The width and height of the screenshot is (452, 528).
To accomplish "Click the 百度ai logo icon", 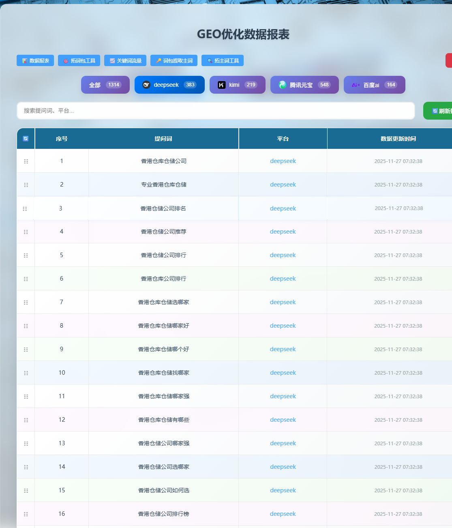I will tap(356, 85).
